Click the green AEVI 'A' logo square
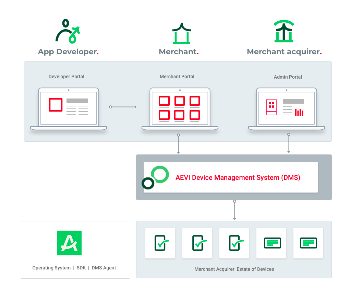 [69, 243]
